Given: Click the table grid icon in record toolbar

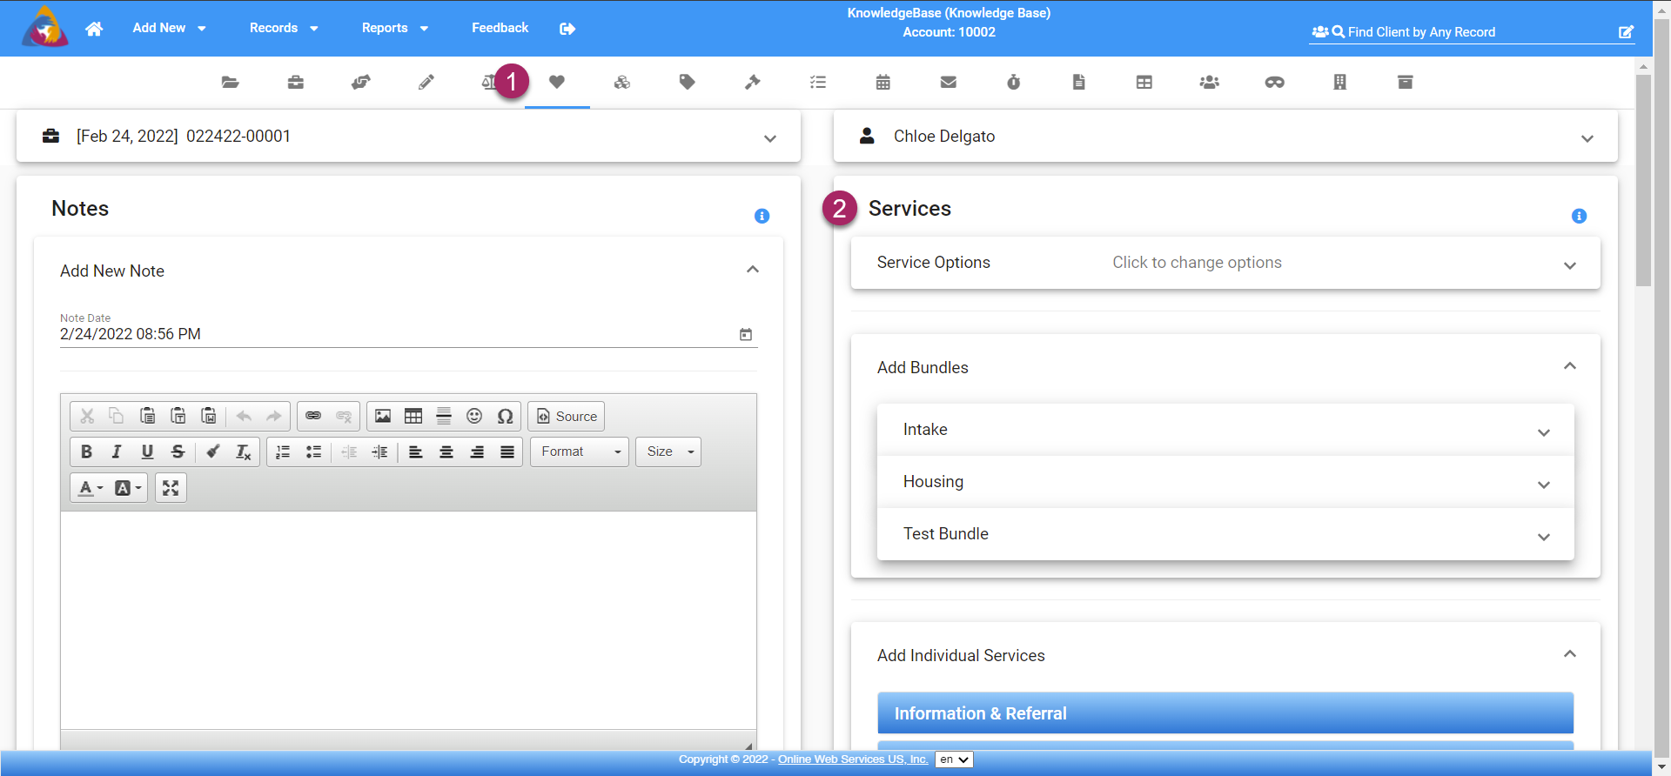Looking at the screenshot, I should click(x=1144, y=82).
